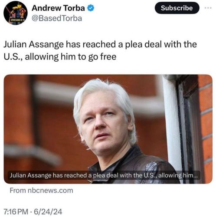
Task: Click the tweet text line ending go free
Action: [60, 57]
